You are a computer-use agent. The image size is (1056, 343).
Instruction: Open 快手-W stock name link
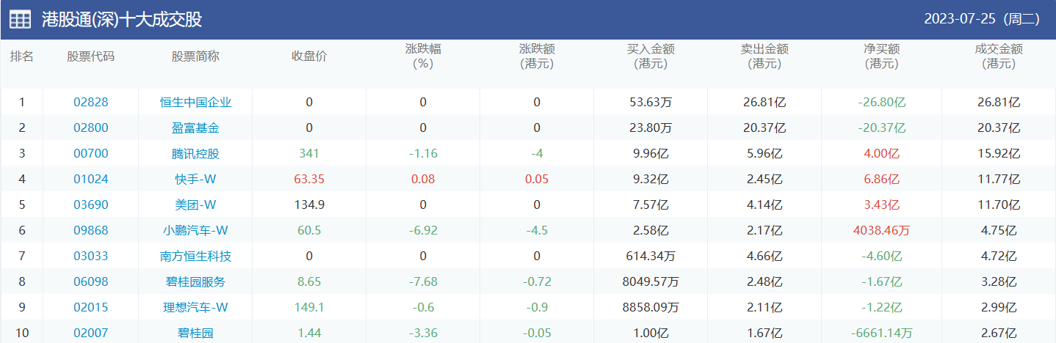click(195, 180)
